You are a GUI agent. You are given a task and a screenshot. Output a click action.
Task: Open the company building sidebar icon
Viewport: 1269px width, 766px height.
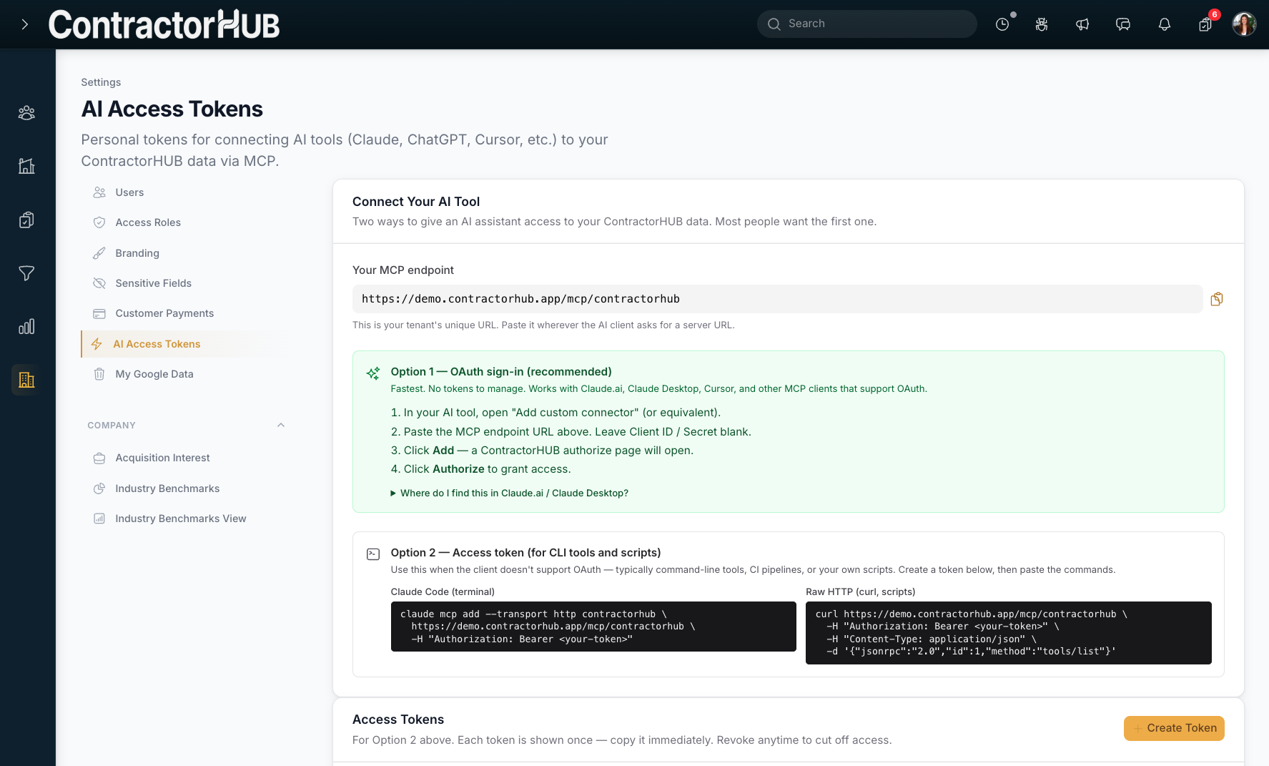[26, 380]
